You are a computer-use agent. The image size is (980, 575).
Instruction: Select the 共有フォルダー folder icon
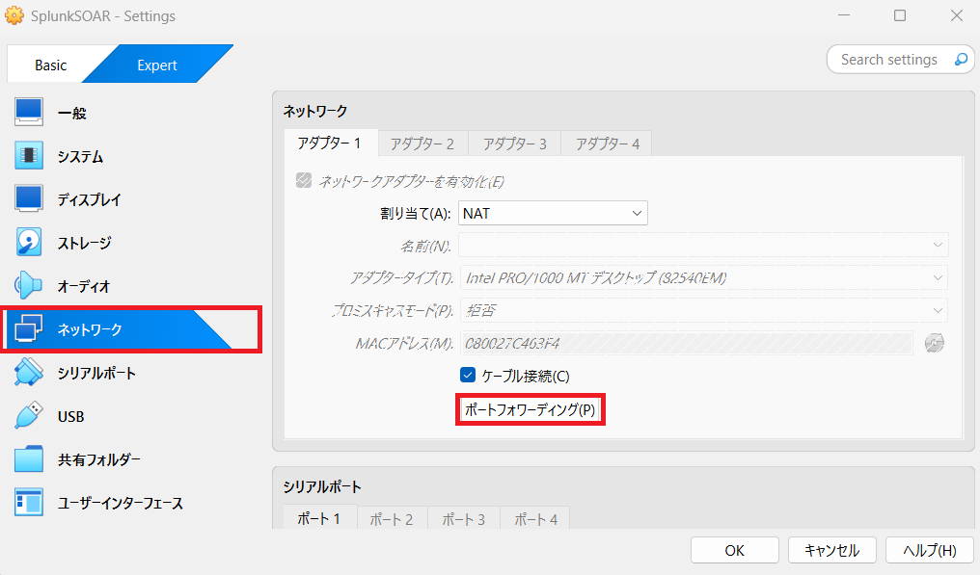[x=30, y=459]
